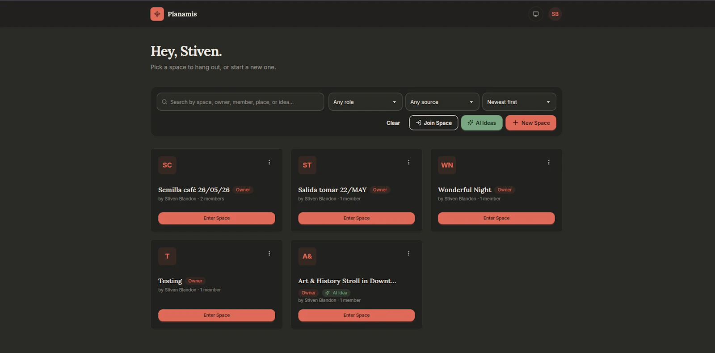Open the SB user avatar menu

click(555, 14)
